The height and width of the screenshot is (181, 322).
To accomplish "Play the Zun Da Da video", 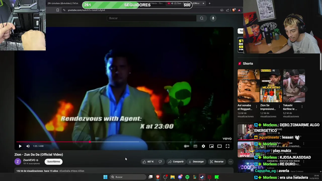I will [20, 146].
